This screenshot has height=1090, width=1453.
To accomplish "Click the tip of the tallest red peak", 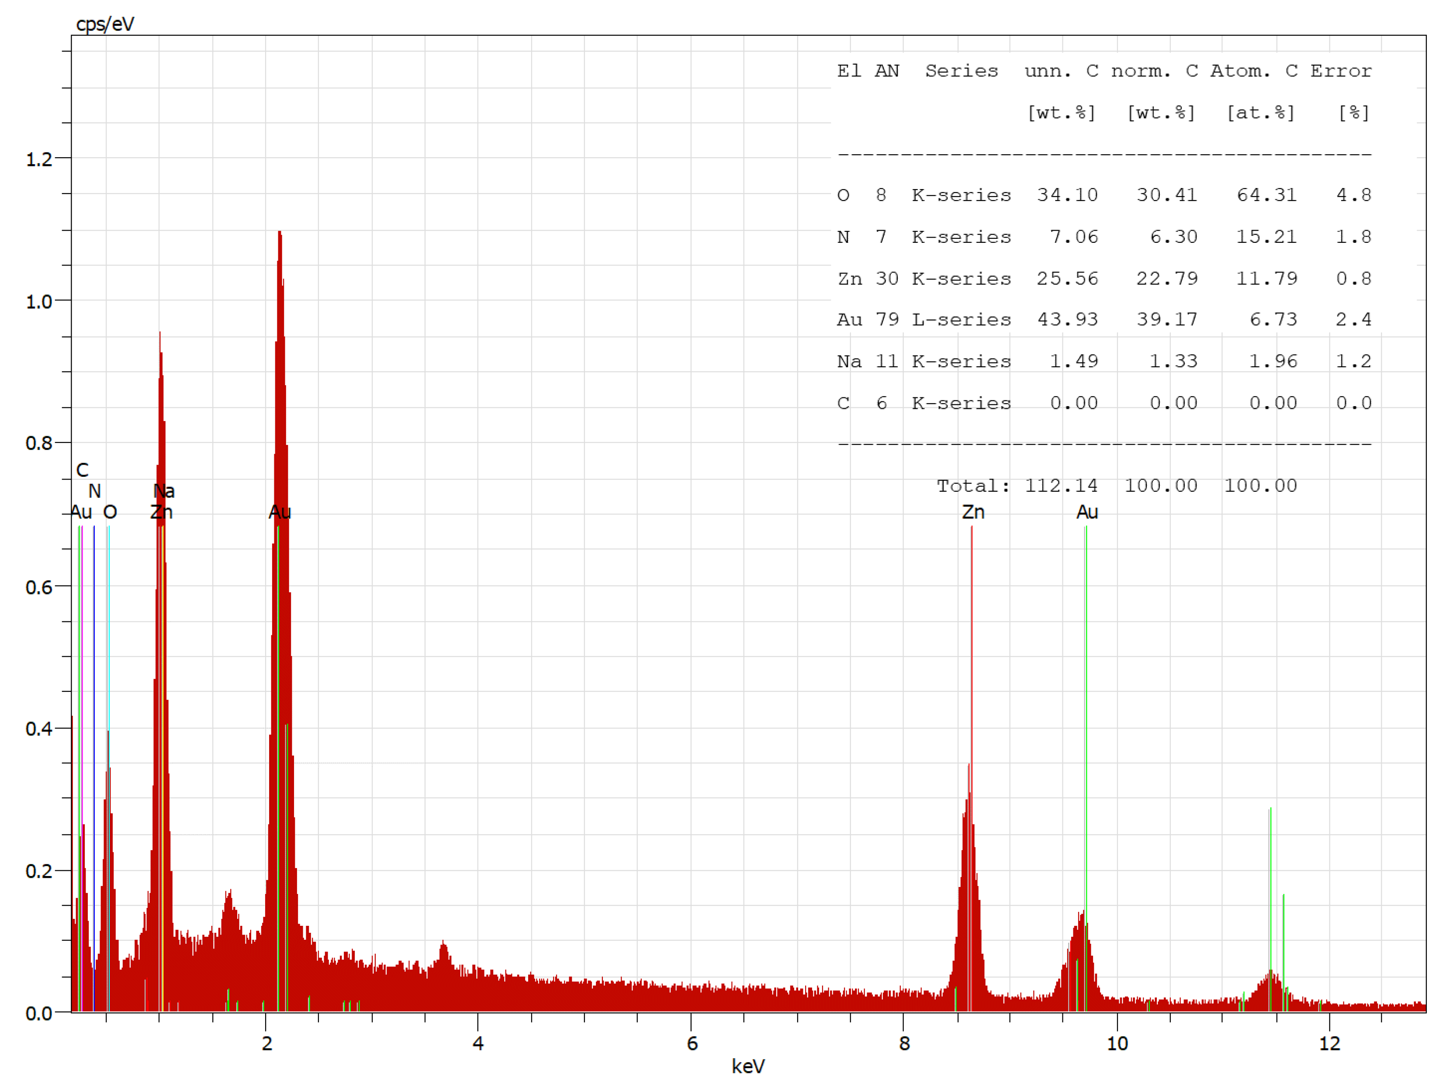I will pyautogui.click(x=280, y=232).
